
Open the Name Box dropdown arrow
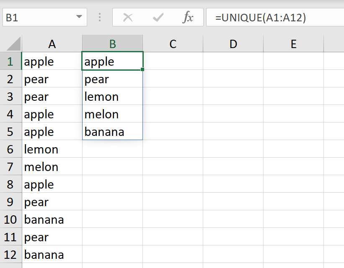79,18
